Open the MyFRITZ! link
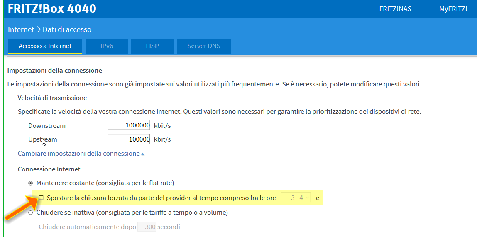The image size is (477, 237). pos(453,9)
